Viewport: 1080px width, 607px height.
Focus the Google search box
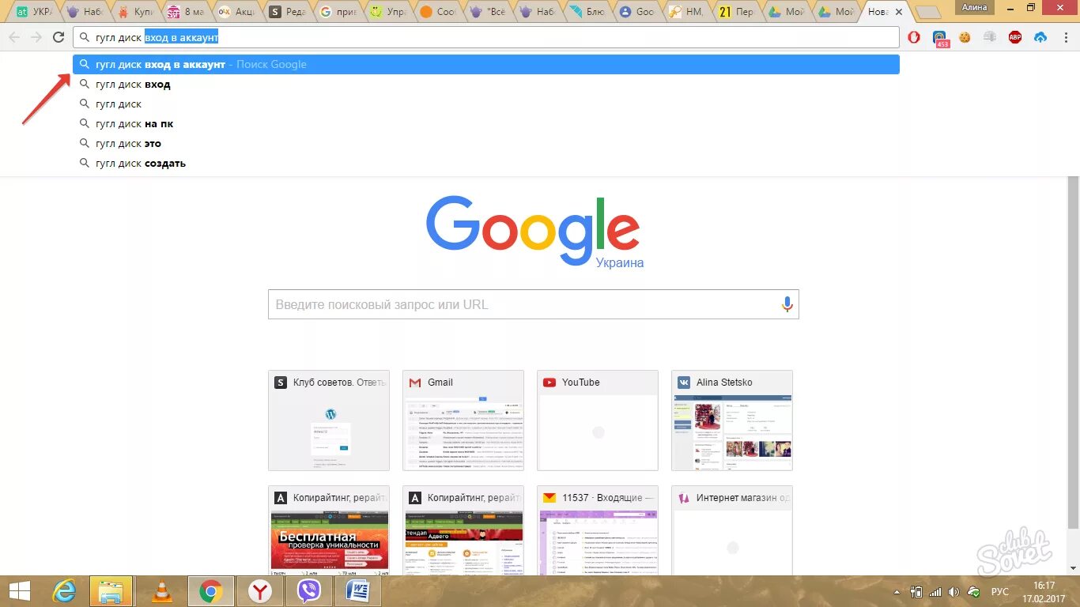[x=534, y=304]
